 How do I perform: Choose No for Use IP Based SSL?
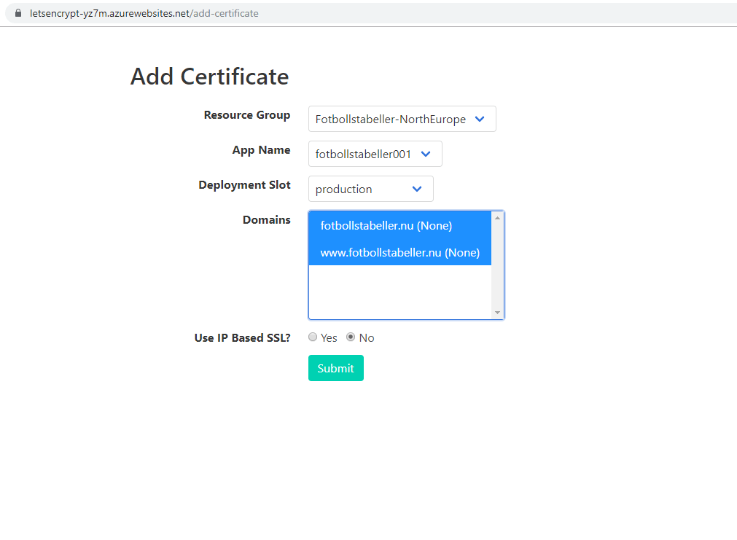pos(351,337)
